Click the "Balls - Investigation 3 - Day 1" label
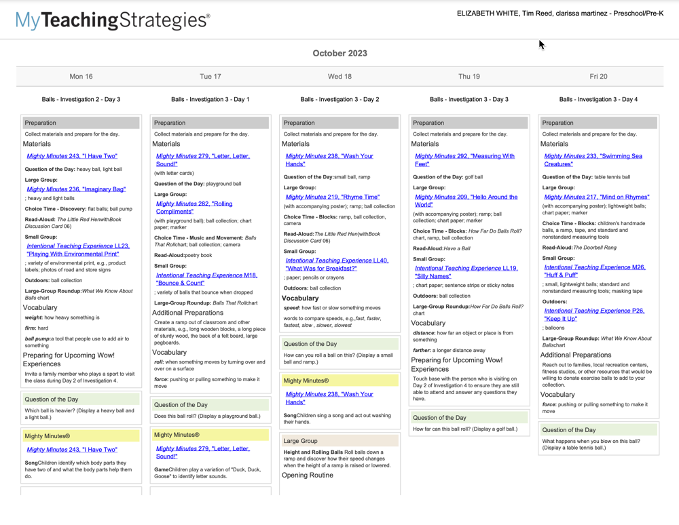The width and height of the screenshot is (679, 525). [210, 98]
